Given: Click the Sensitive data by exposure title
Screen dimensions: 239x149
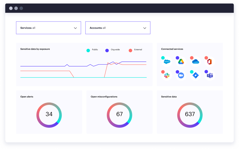Looking at the screenshot, I should coord(35,49).
